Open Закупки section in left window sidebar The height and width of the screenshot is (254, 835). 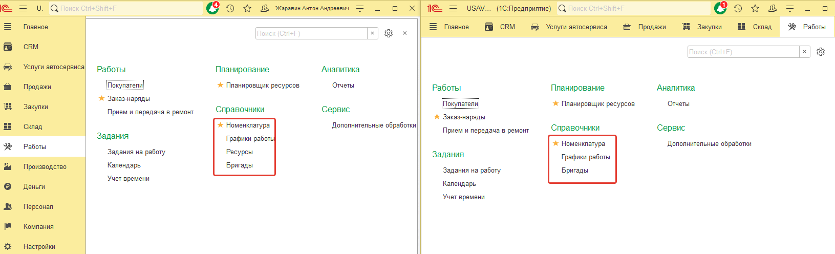(42, 107)
